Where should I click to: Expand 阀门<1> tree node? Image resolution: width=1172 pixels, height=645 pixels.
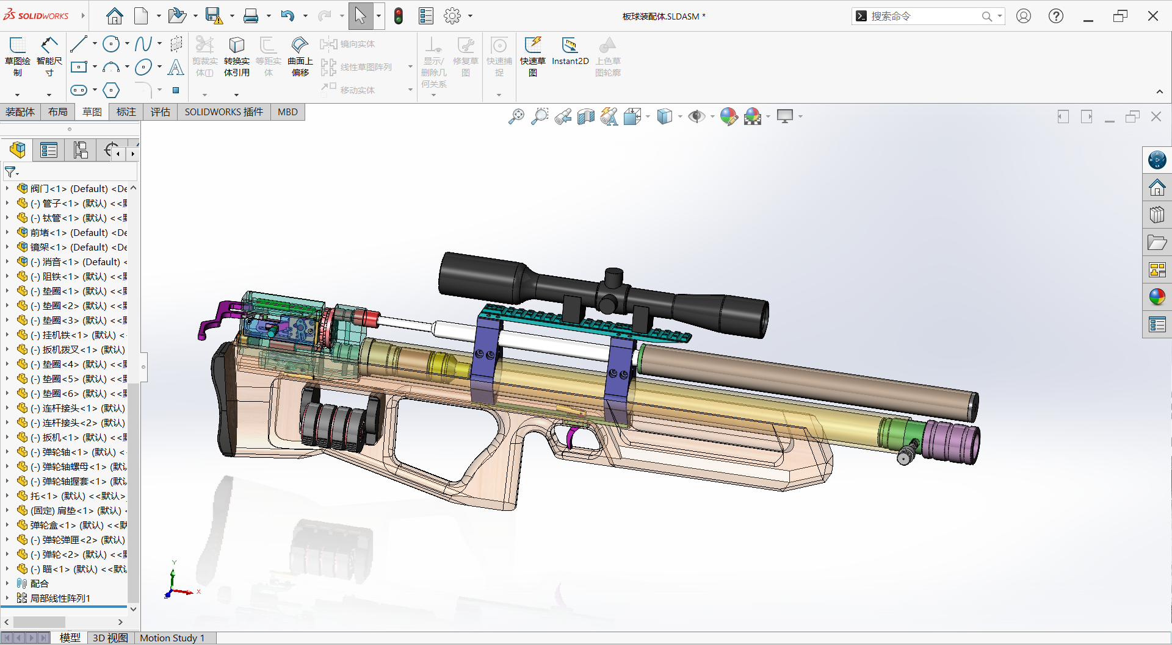click(7, 188)
